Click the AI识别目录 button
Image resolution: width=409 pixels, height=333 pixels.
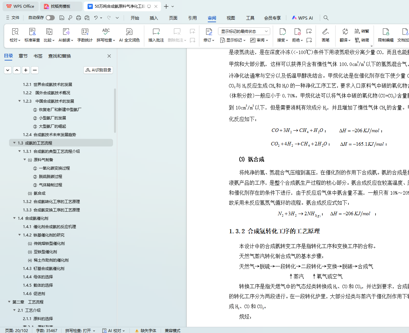point(98,70)
